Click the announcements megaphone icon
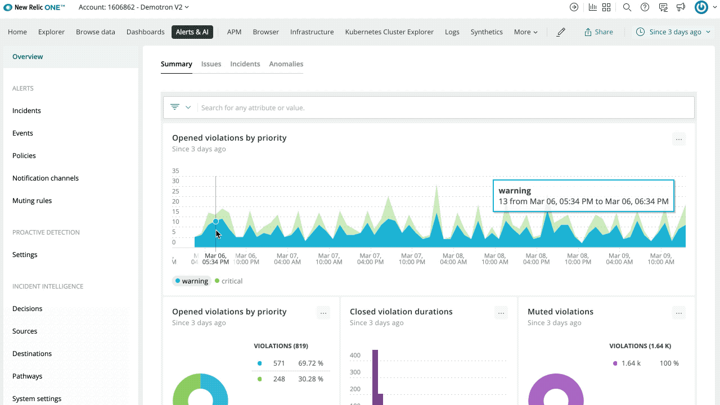This screenshot has height=405, width=720. (681, 7)
